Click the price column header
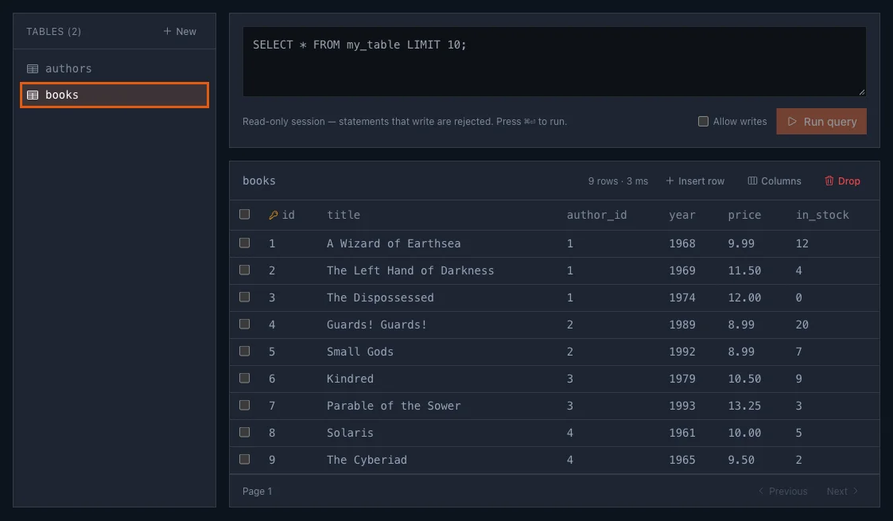This screenshot has height=521, width=893. tap(744, 216)
